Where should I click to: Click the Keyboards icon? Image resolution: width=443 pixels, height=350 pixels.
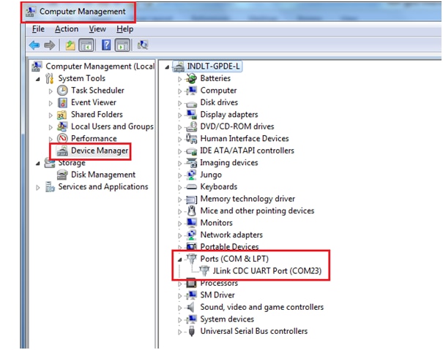[191, 187]
